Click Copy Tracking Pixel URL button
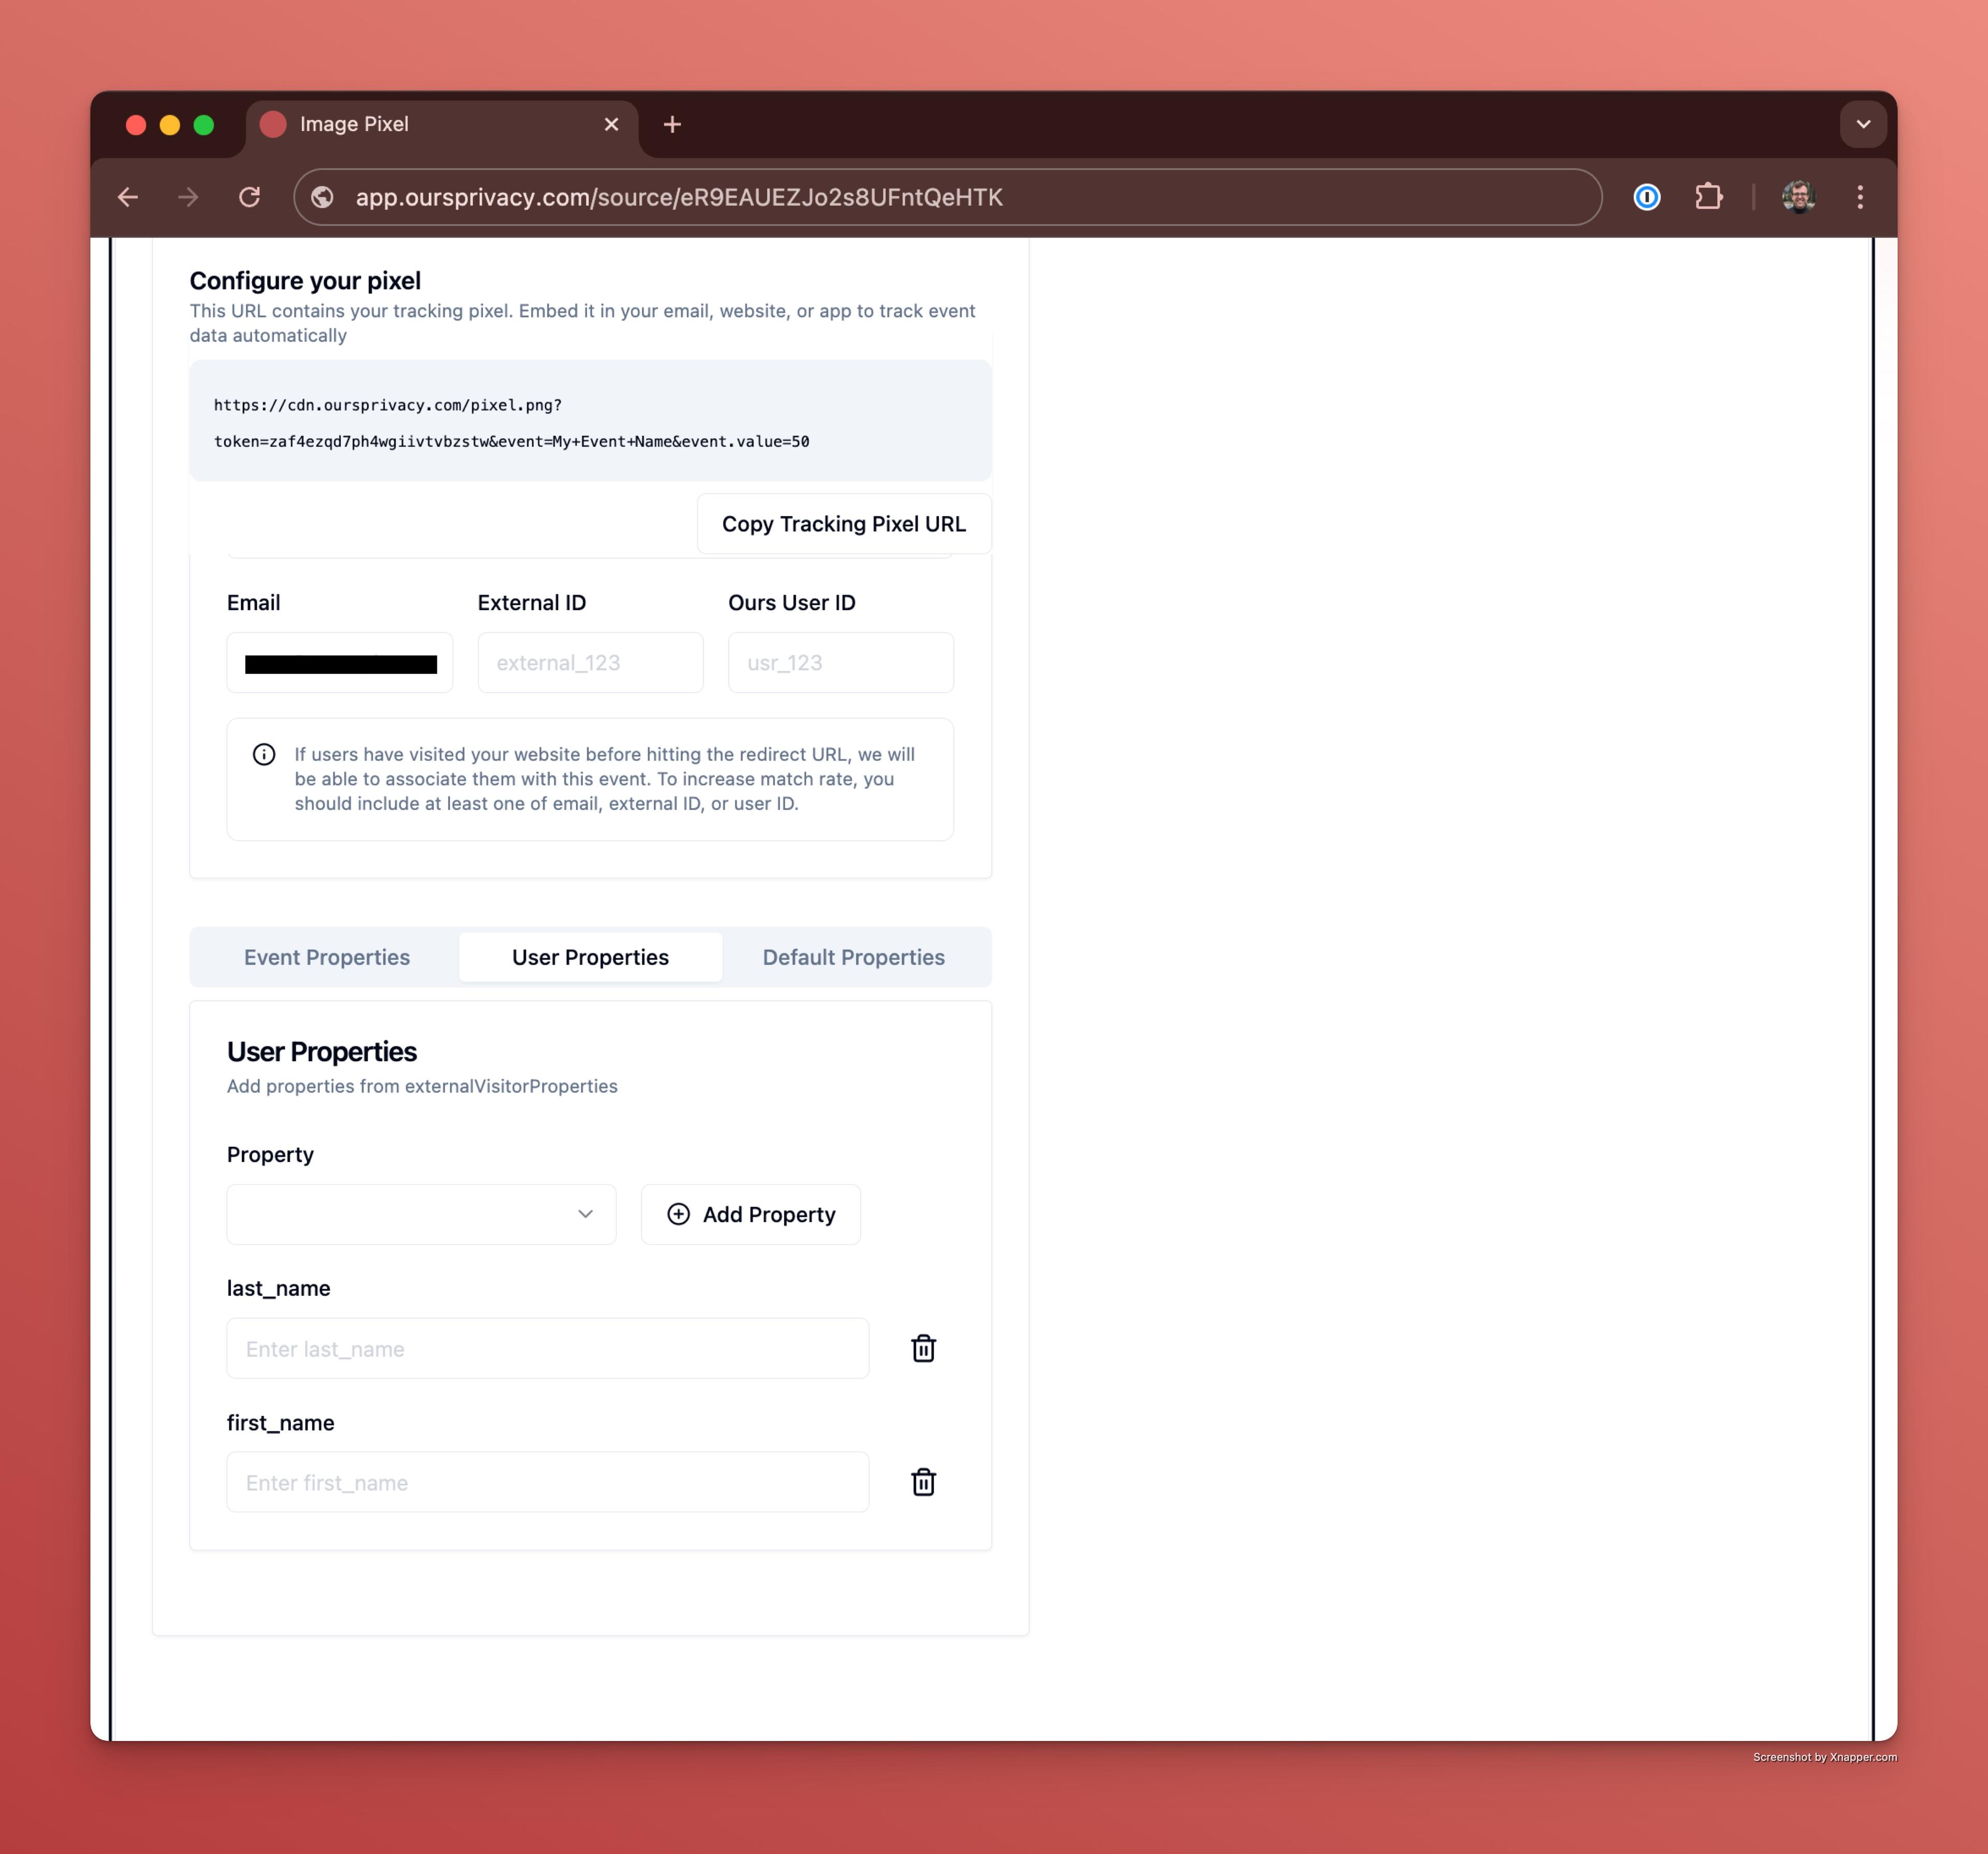The image size is (1988, 1854). click(843, 524)
